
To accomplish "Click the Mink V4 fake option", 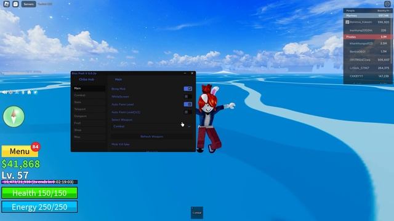I will 121,145.
